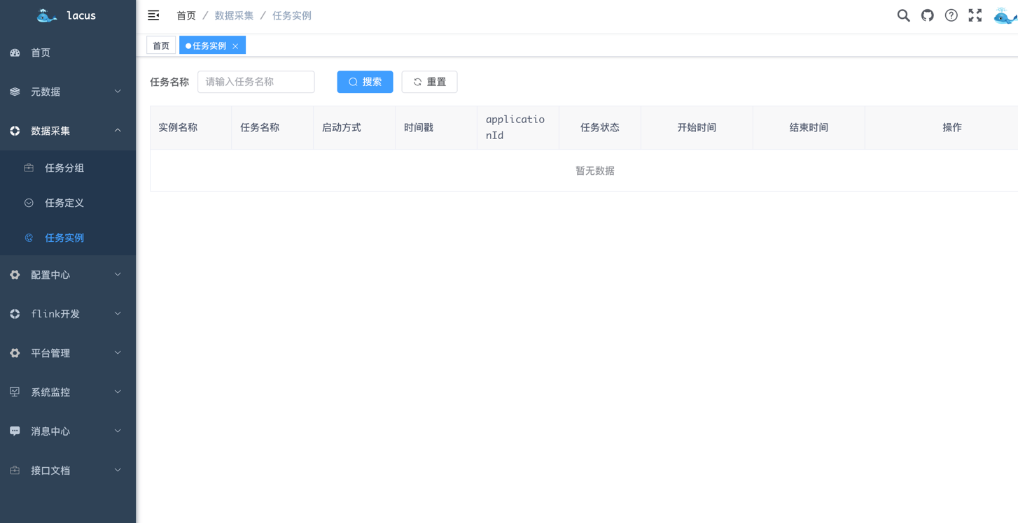The image size is (1018, 523).
Task: Expand the 配置中心 menu chevron
Action: (118, 275)
